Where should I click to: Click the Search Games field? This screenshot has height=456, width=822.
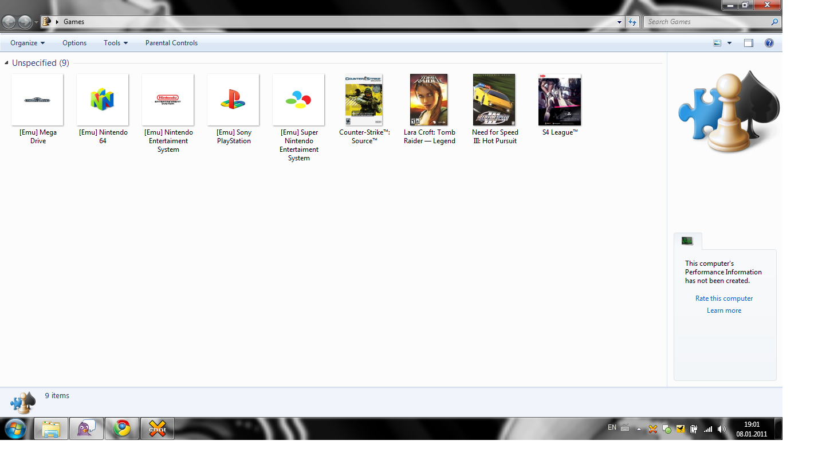pos(707,22)
